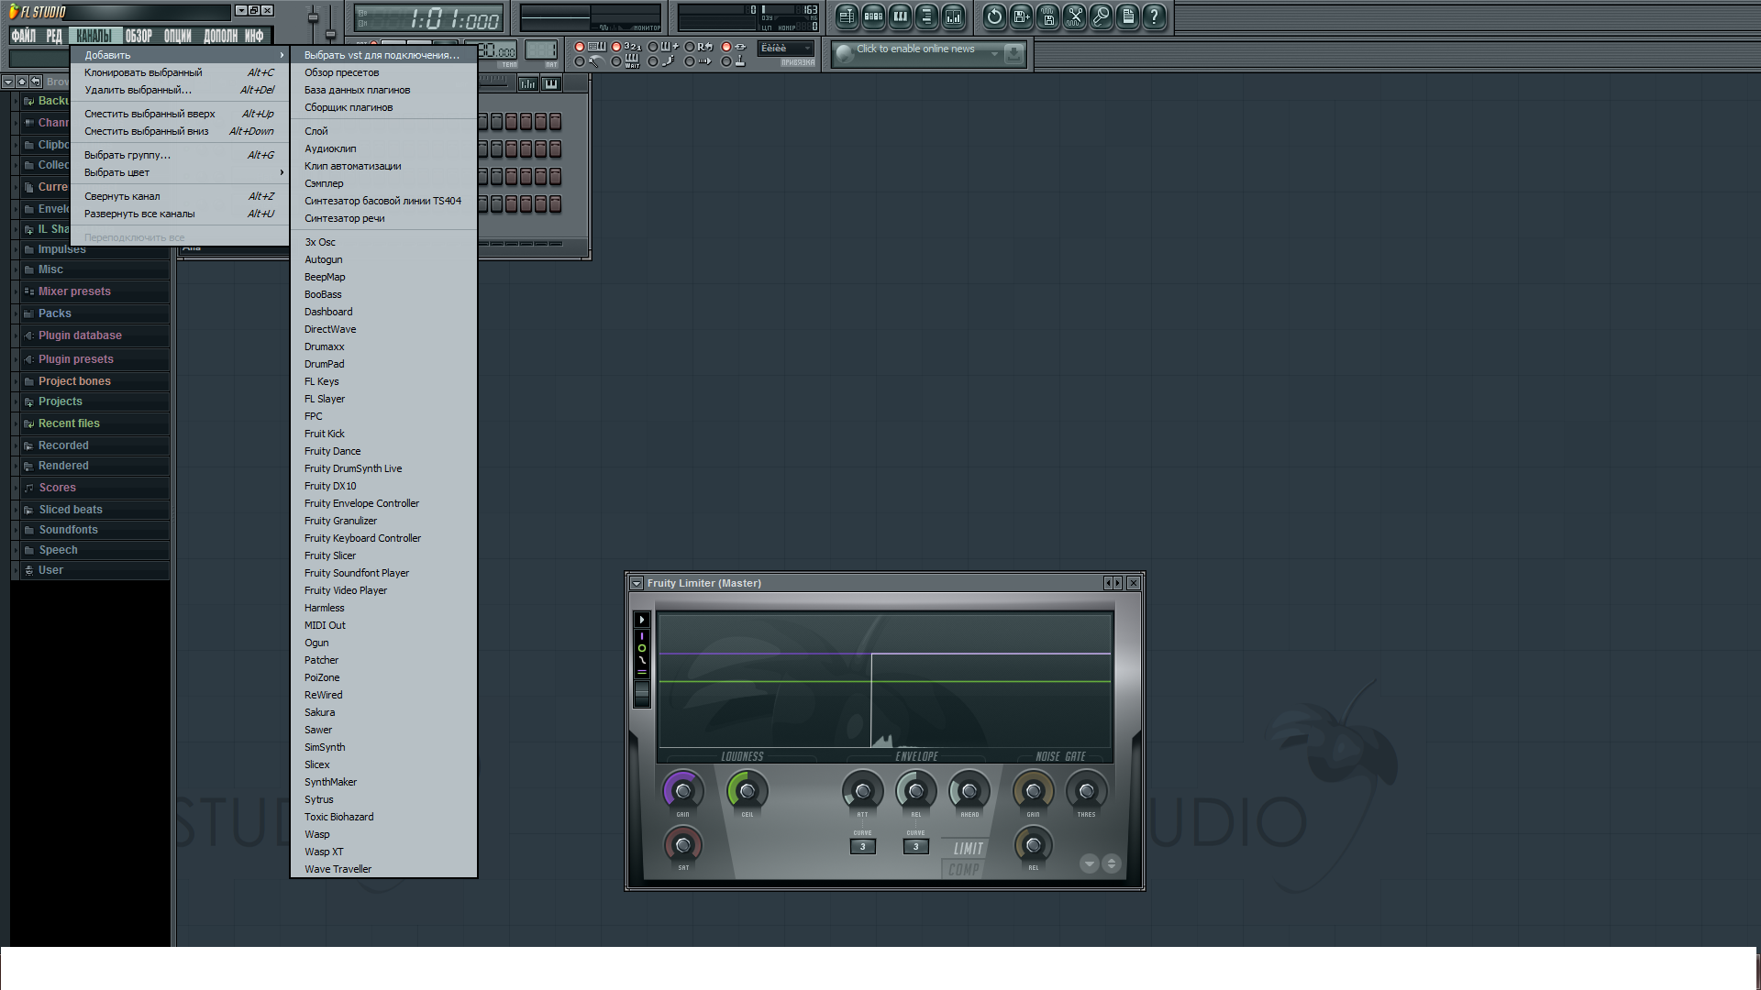Viewport: 1761px width, 990px height.
Task: Select Свернуть канал menu entry
Action: point(180,196)
